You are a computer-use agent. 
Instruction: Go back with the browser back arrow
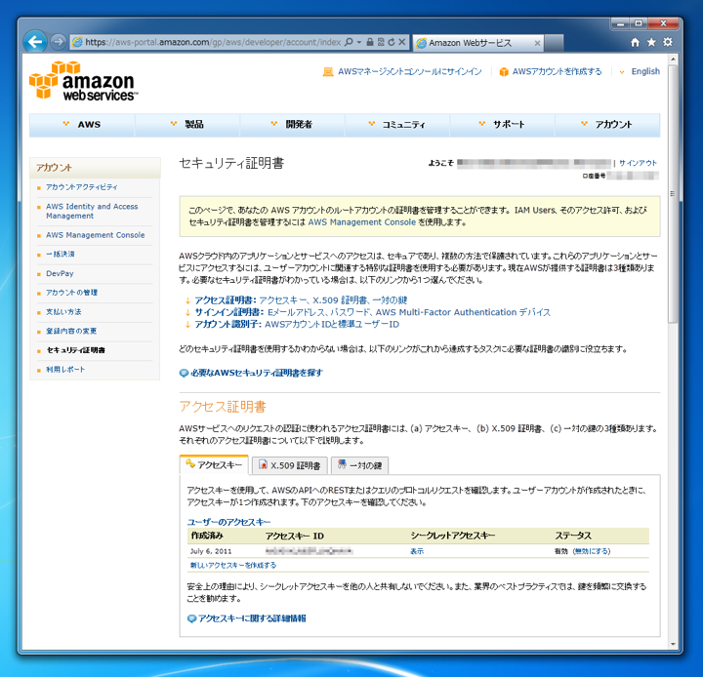click(x=35, y=42)
